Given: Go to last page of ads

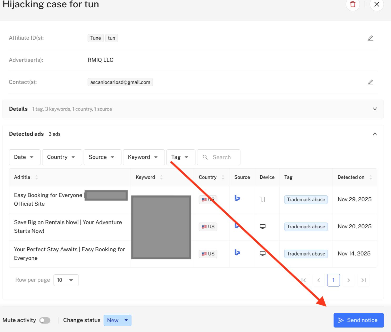Looking at the screenshot, I should coord(364,280).
